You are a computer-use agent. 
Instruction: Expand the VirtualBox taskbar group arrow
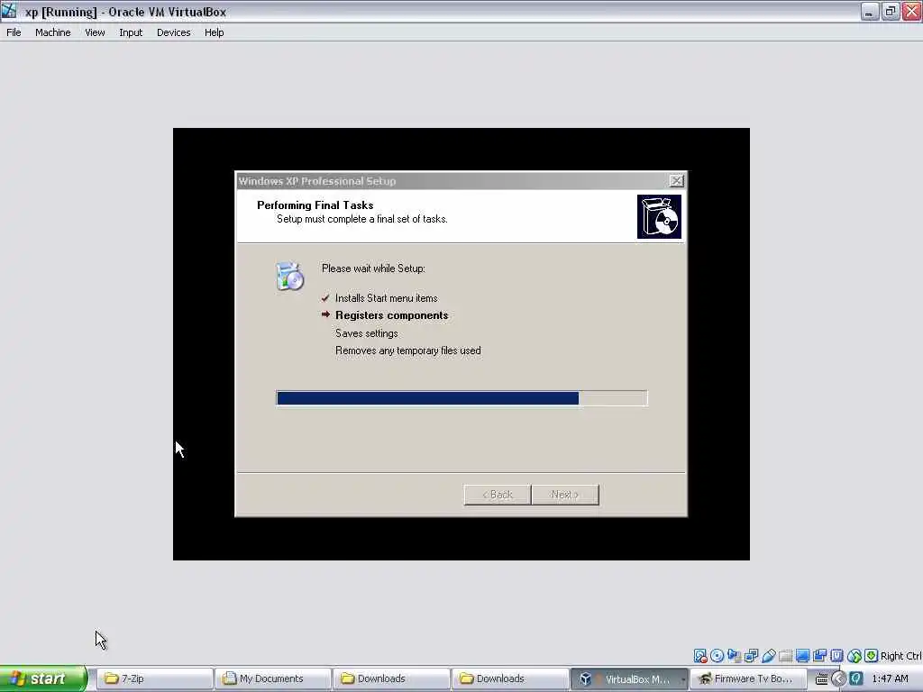pyautogui.click(x=683, y=679)
